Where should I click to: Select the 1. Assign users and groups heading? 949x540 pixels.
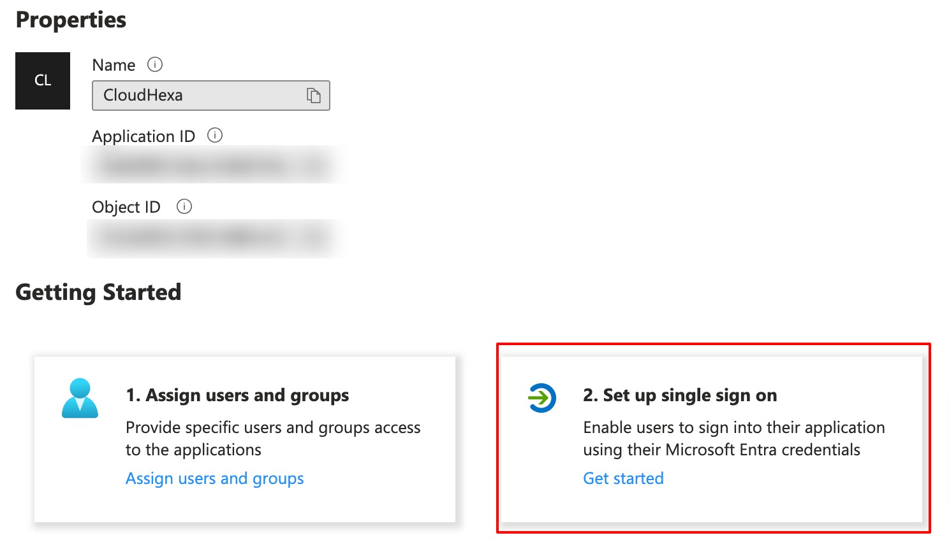pyautogui.click(x=237, y=395)
